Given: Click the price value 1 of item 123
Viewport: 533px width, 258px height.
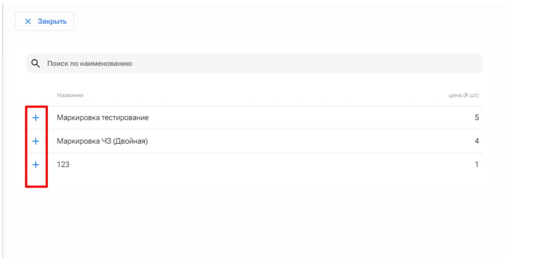Looking at the screenshot, I should tap(477, 165).
